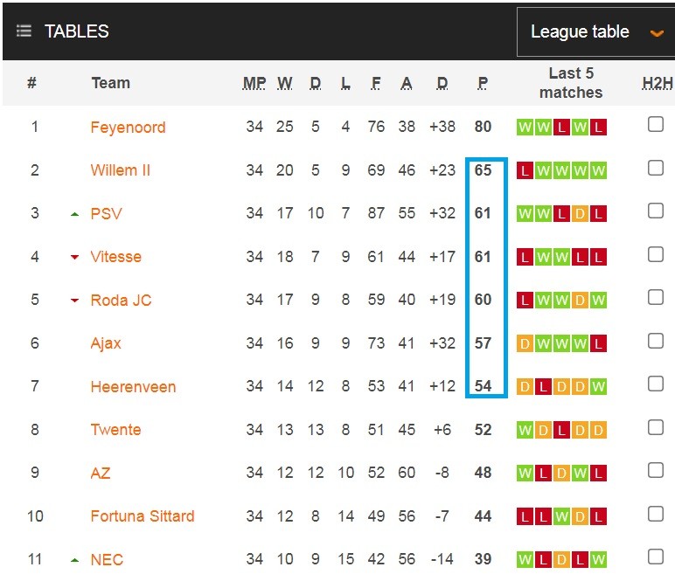Click the MP column header

tap(254, 83)
